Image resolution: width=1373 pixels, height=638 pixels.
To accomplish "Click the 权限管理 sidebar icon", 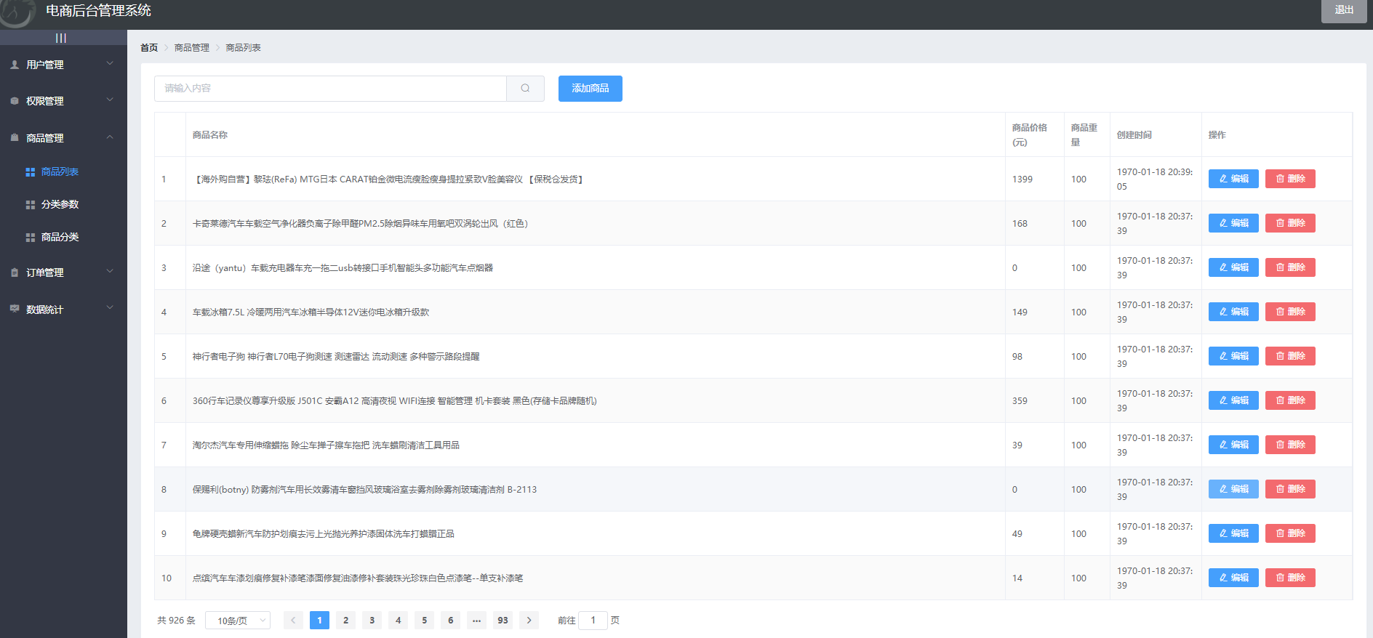I will [15, 101].
